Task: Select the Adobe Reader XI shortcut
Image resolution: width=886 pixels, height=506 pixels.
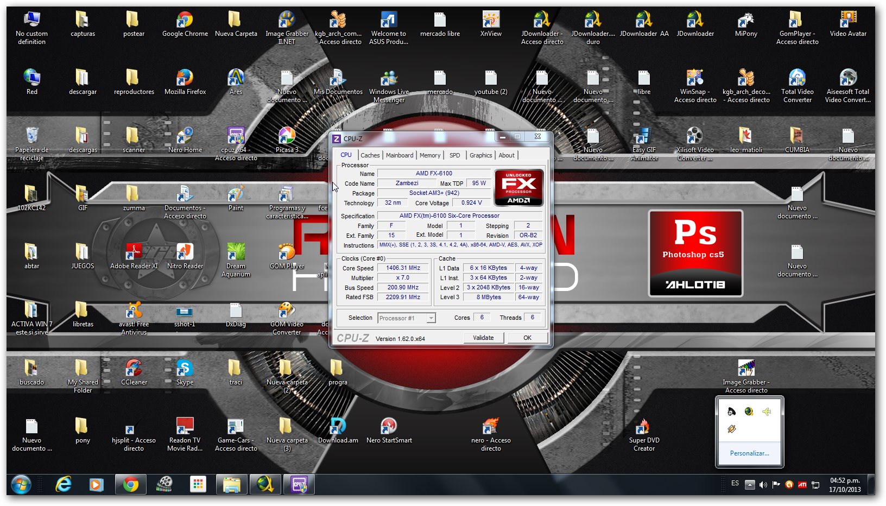Action: tap(134, 256)
